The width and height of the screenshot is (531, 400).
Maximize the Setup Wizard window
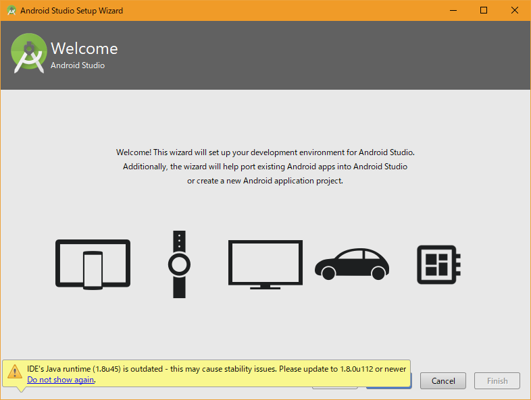point(483,11)
